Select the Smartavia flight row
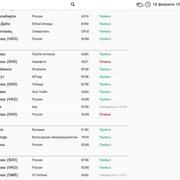The image size is (180, 180). tap(39, 69)
